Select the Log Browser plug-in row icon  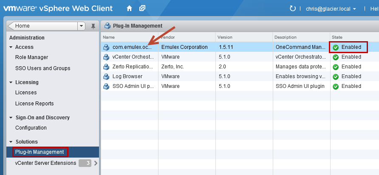[106, 76]
